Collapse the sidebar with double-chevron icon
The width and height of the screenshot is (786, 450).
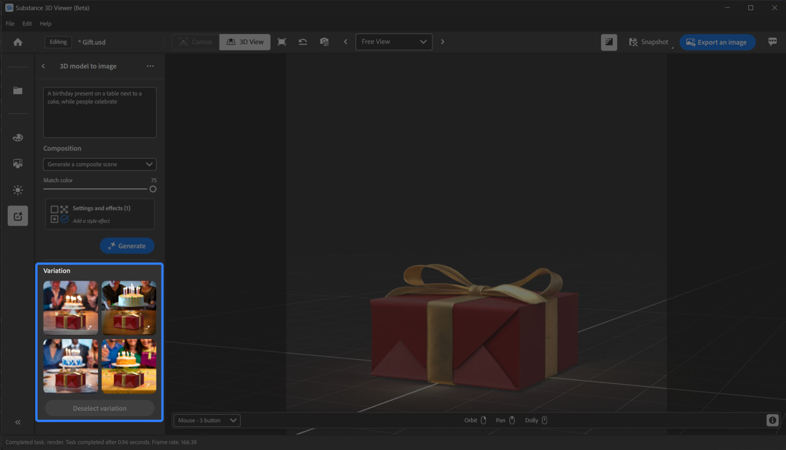(18, 422)
